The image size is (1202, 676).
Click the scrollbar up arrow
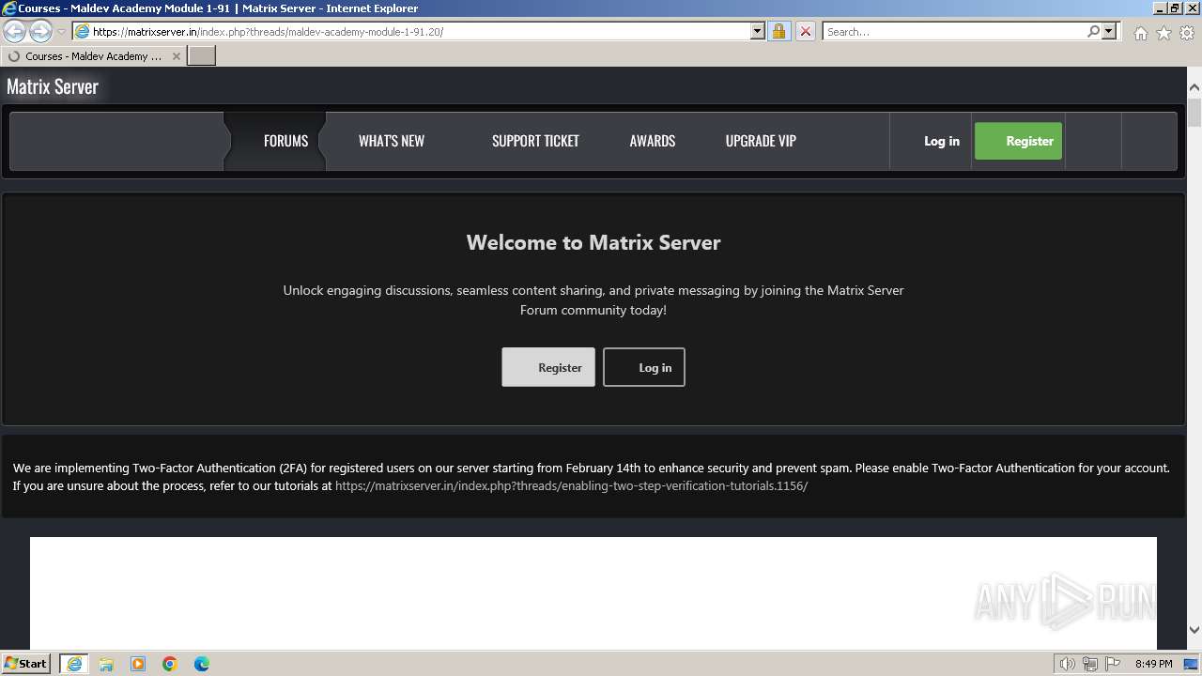tap(1194, 87)
